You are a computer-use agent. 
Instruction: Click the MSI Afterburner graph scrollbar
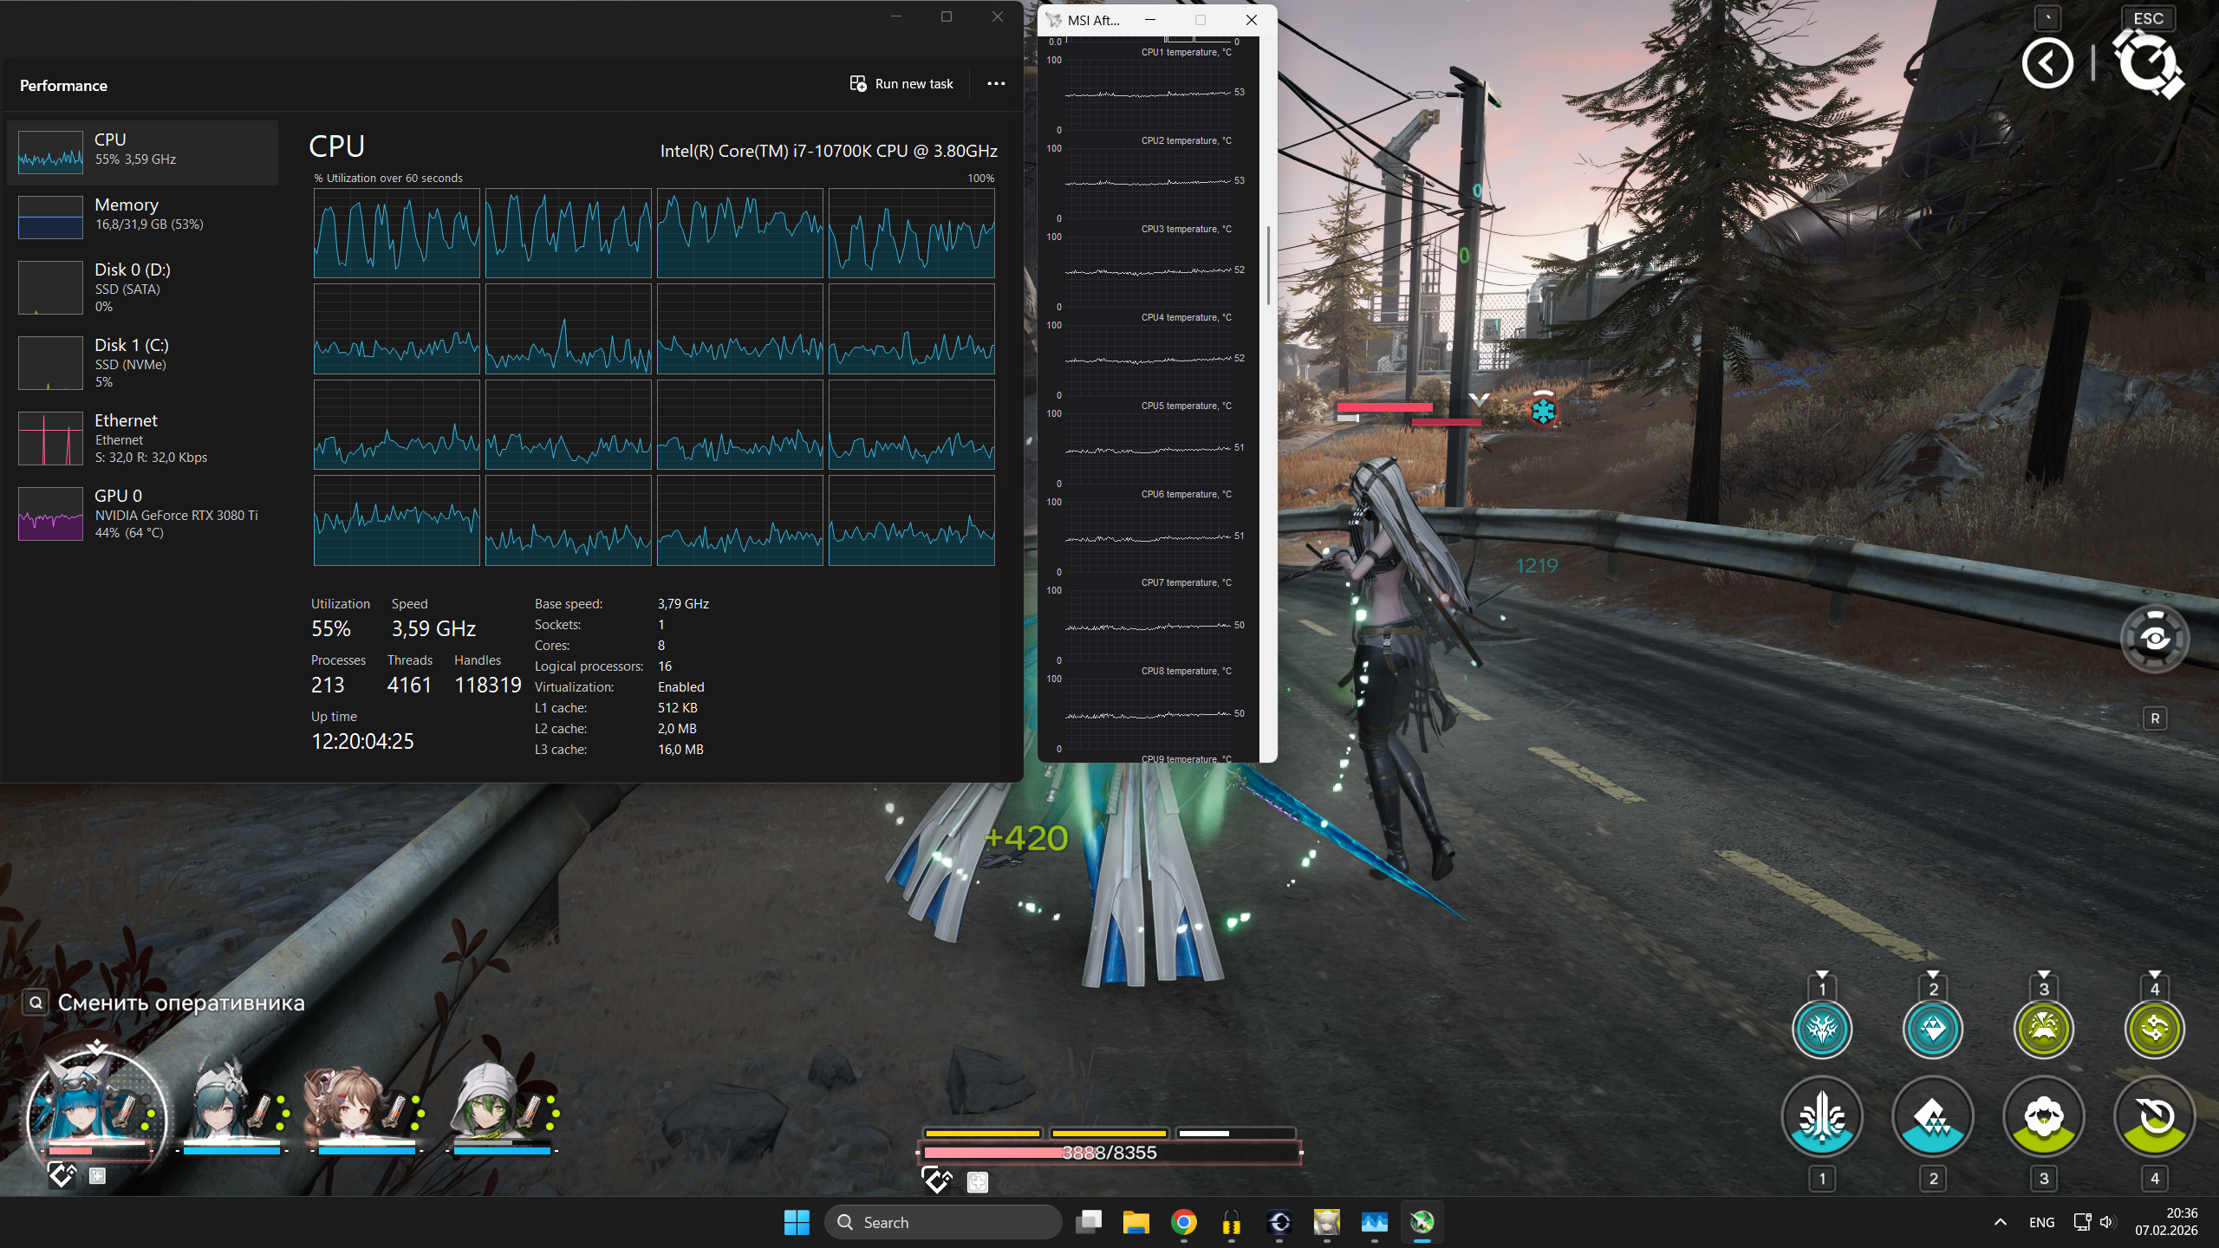[1268, 266]
